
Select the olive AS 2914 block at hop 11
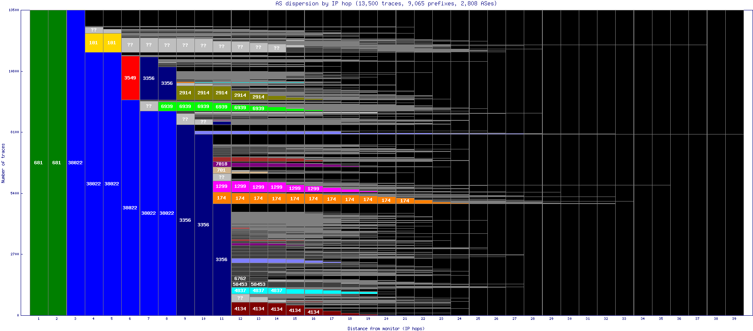[x=222, y=93]
